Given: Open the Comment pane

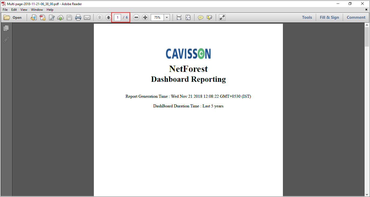Looking at the screenshot, I should point(356,17).
